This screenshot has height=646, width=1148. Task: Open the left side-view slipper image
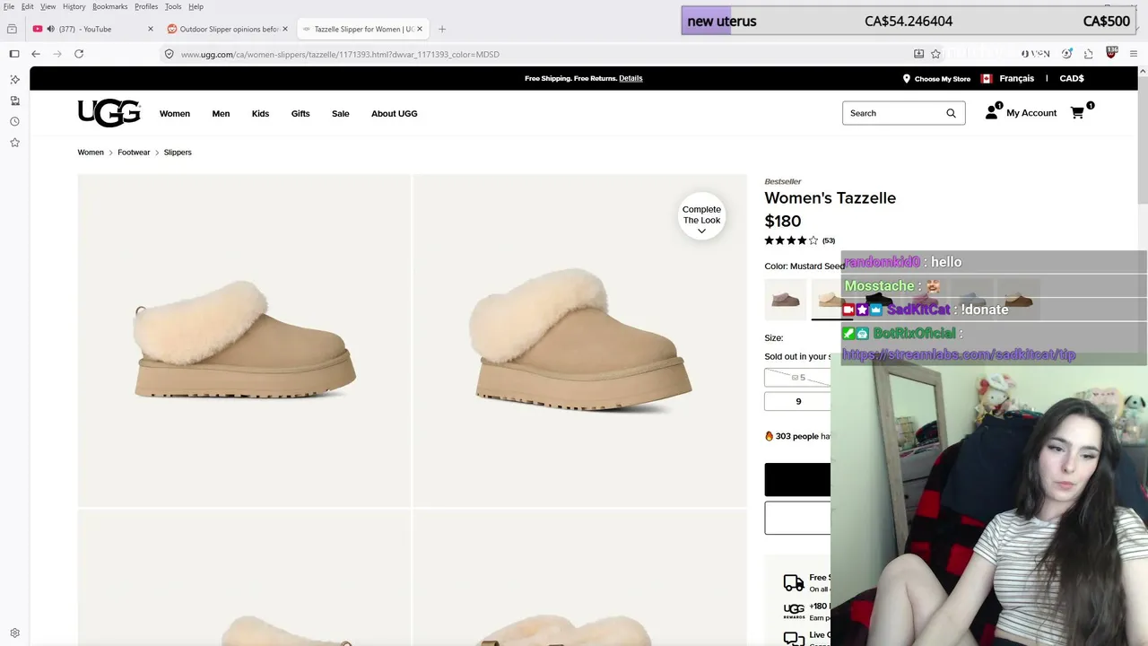pos(244,341)
